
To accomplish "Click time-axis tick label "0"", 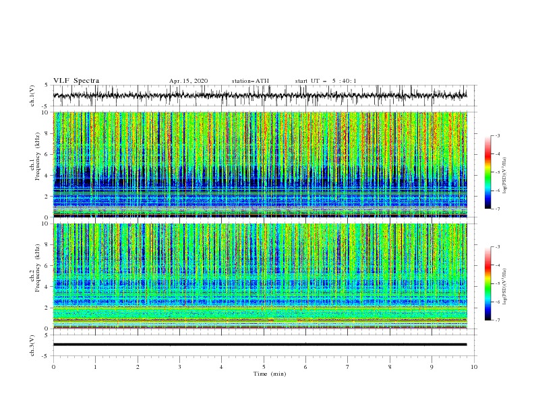I will pyautogui.click(x=53, y=367).
